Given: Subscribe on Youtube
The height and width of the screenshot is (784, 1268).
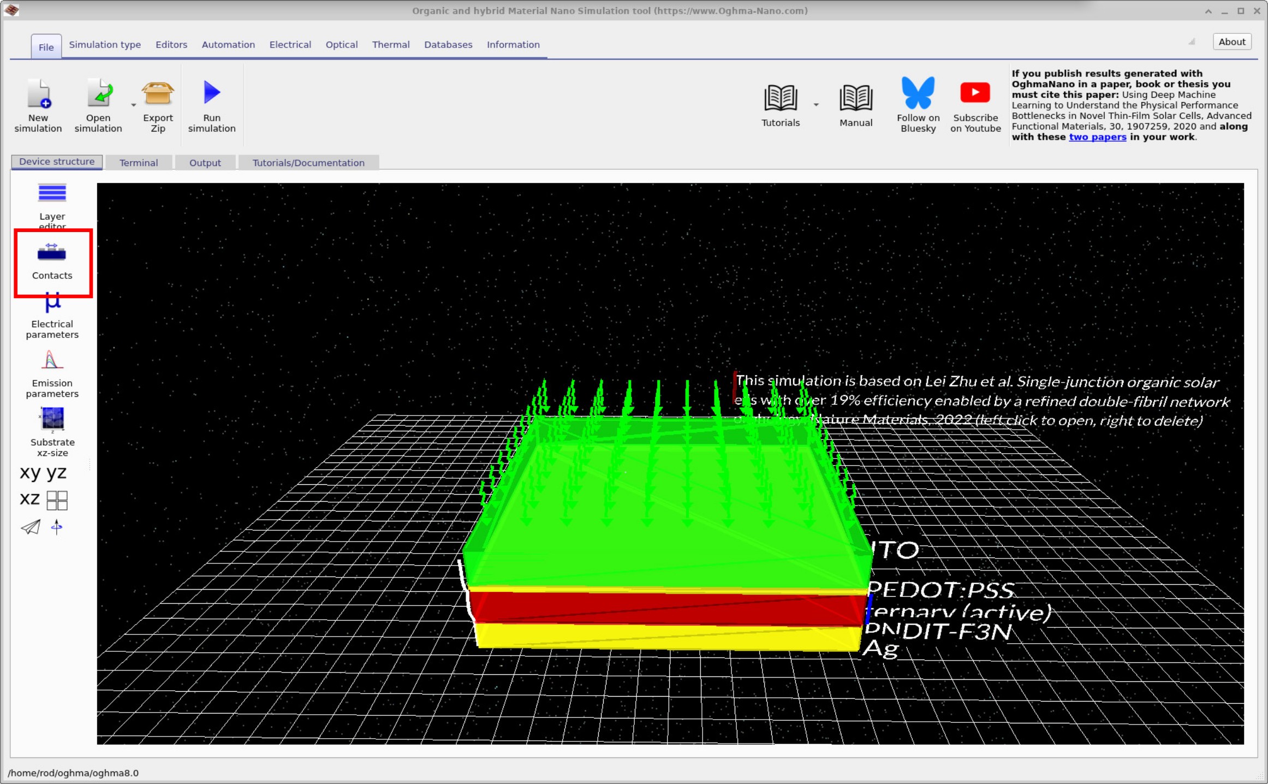Looking at the screenshot, I should 975,104.
